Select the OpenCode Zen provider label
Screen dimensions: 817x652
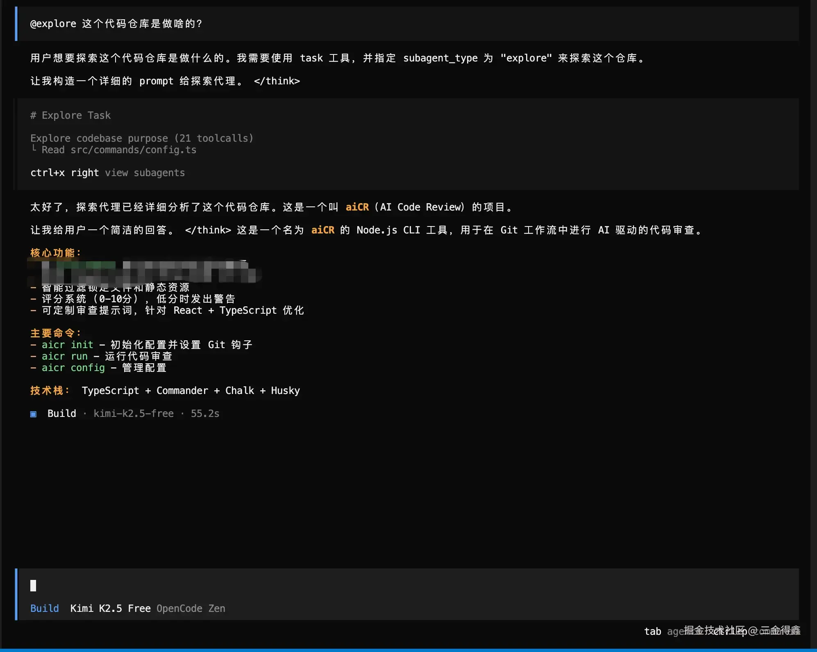[x=191, y=608]
